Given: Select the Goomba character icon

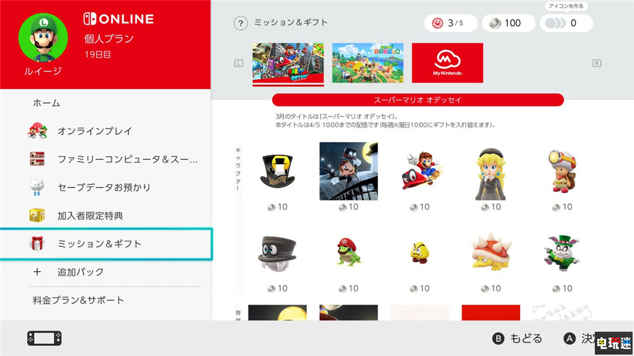Looking at the screenshot, I should (x=419, y=253).
